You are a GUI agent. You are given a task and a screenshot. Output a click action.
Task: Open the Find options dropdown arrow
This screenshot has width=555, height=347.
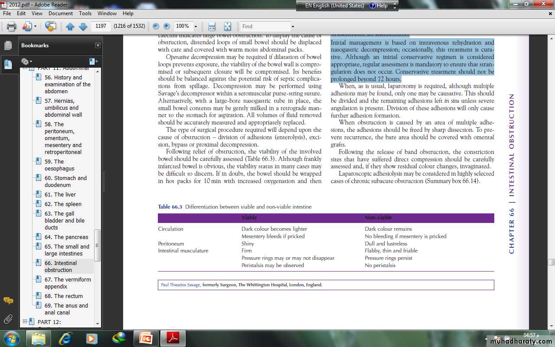tap(293, 26)
